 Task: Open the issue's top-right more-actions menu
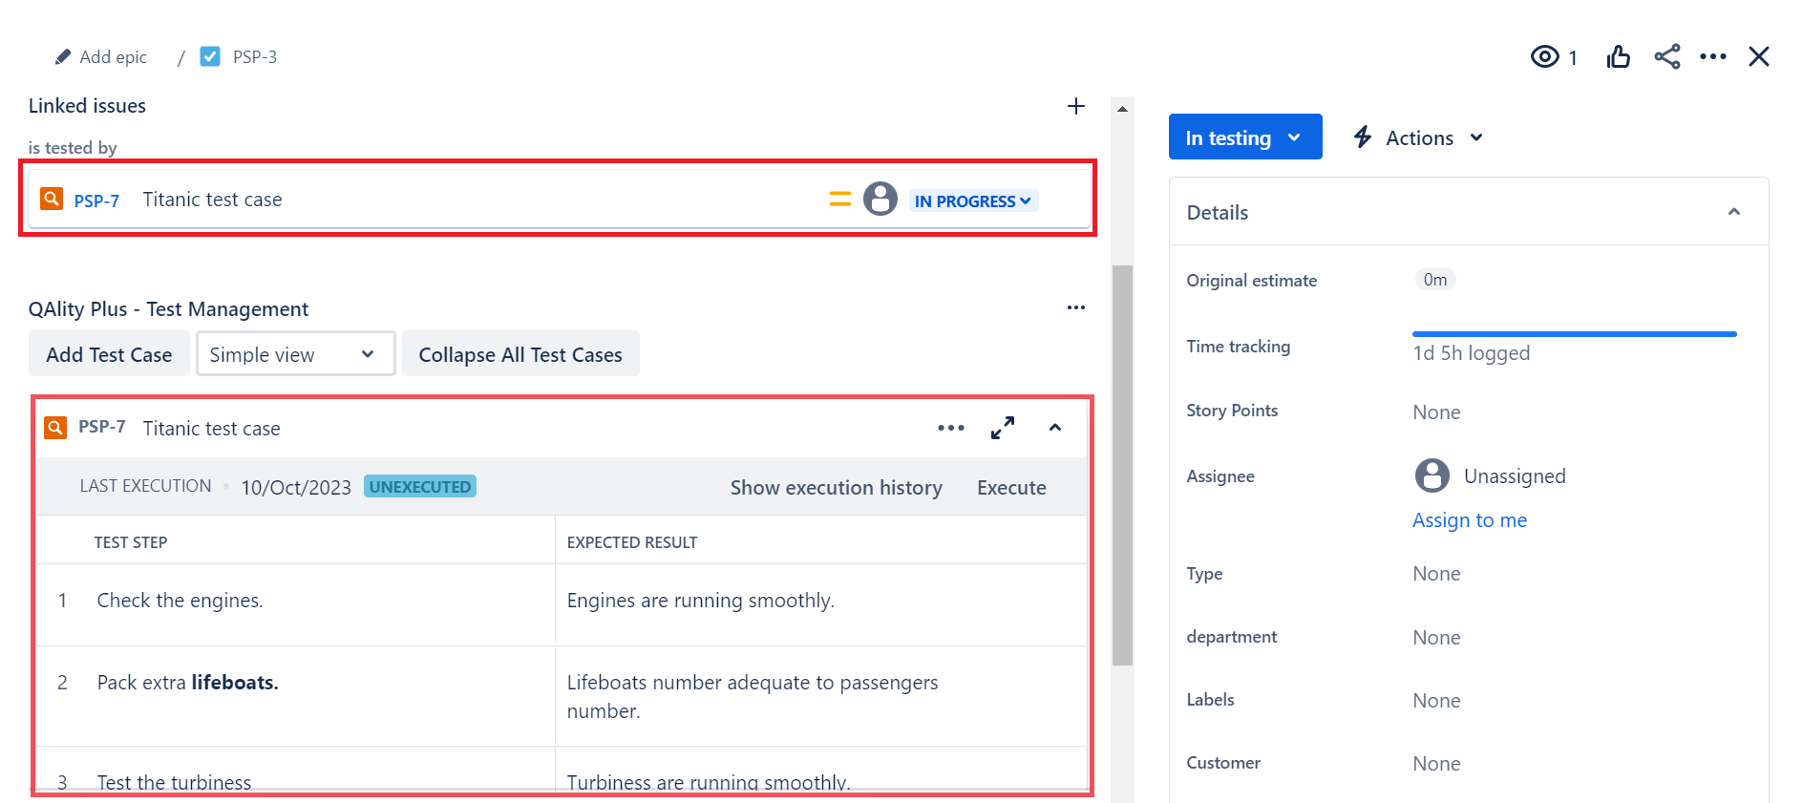tap(1713, 57)
